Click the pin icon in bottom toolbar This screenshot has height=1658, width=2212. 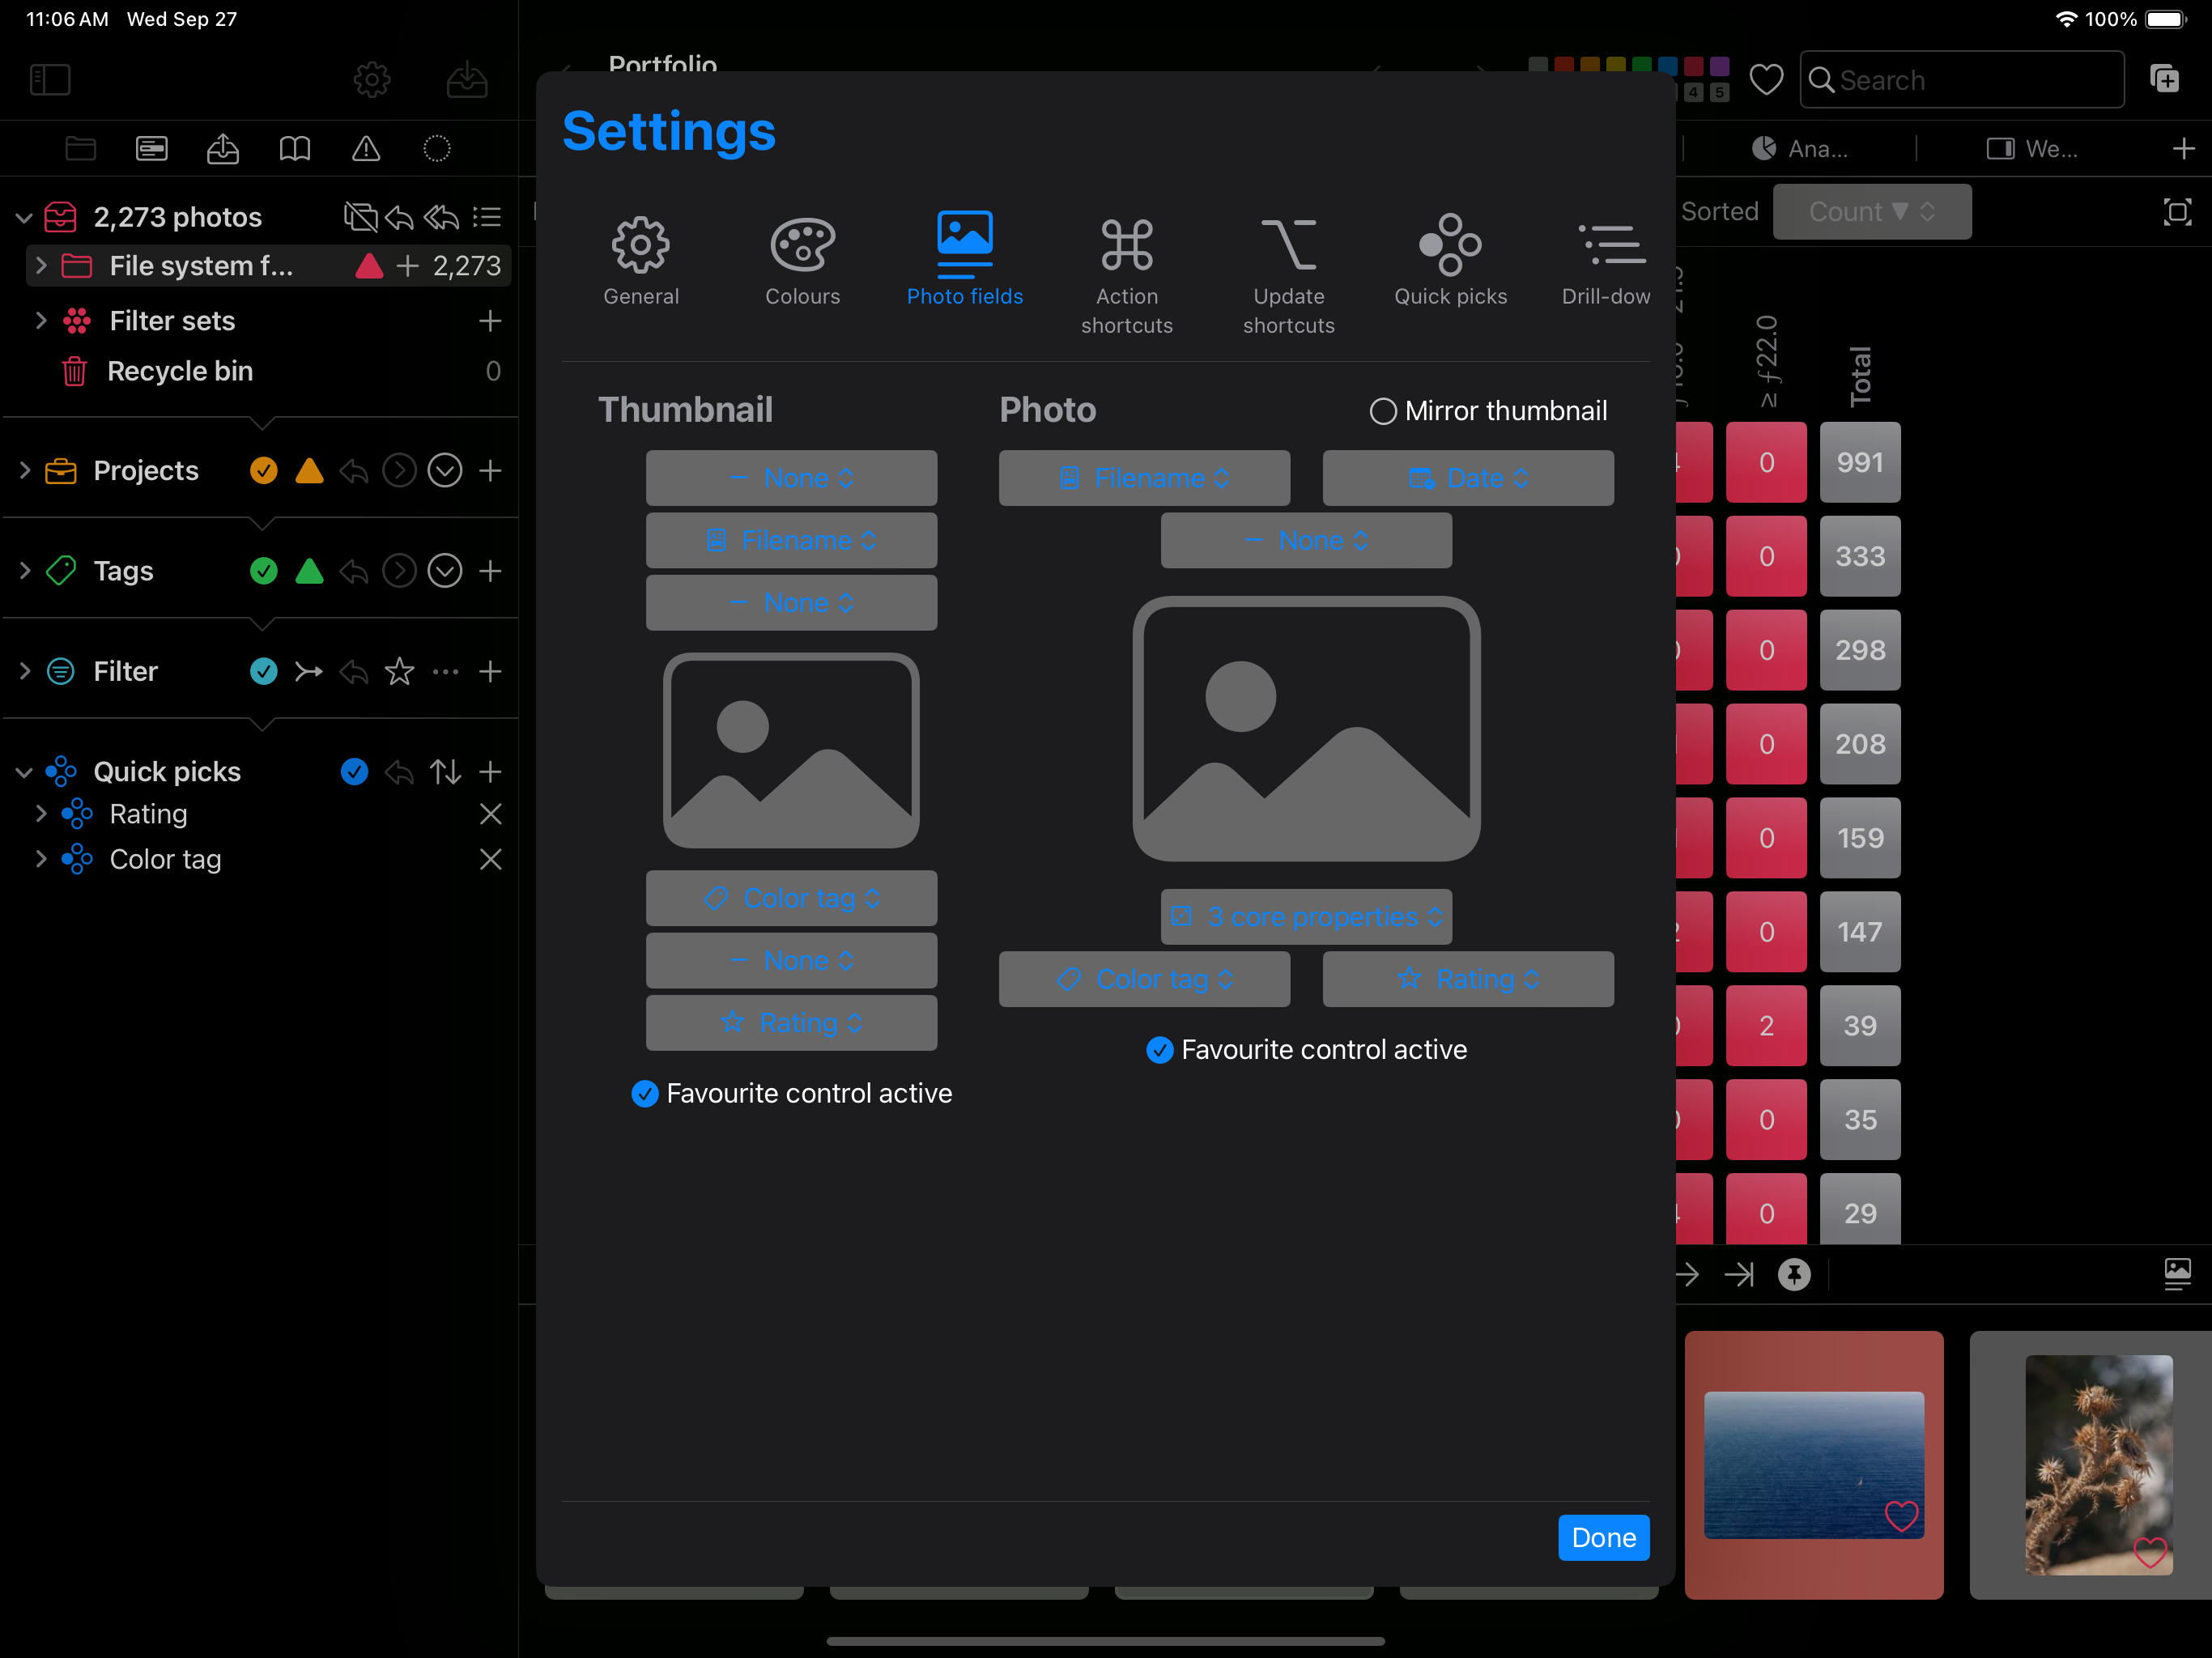click(1794, 1274)
